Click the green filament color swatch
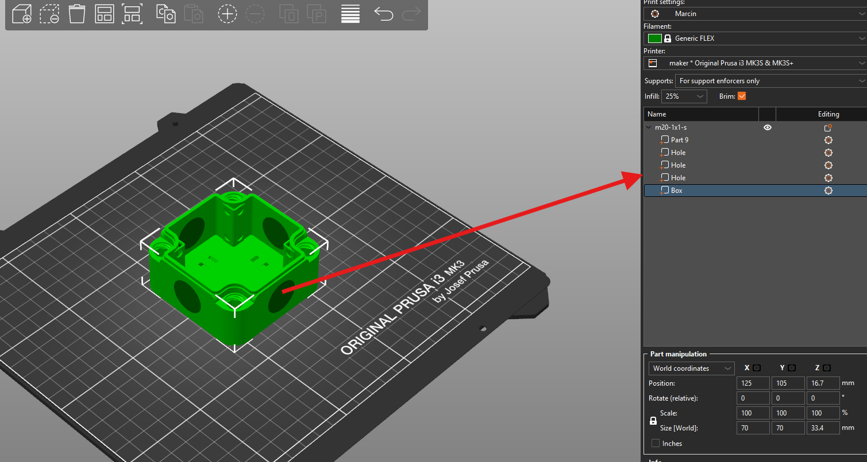This screenshot has height=462, width=867. 655,38
